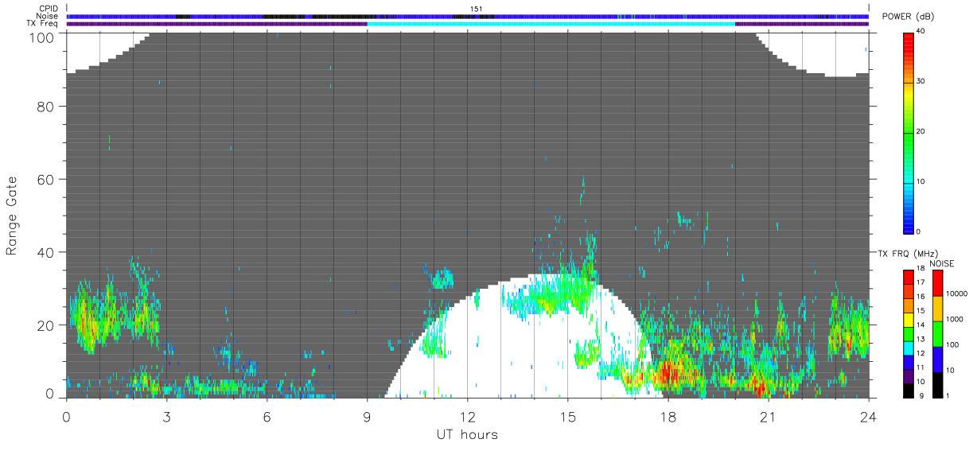Click the orange segment of NOISE color bar
The width and height of the screenshot is (977, 451).
click(938, 309)
